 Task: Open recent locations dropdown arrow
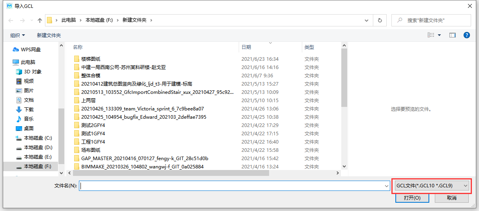31,21
